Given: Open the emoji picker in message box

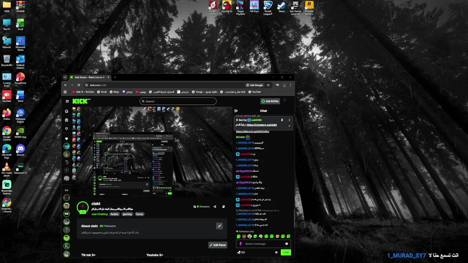Looking at the screenshot, I should click(287, 244).
